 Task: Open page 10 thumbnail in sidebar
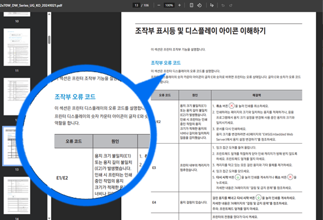point(17,14)
